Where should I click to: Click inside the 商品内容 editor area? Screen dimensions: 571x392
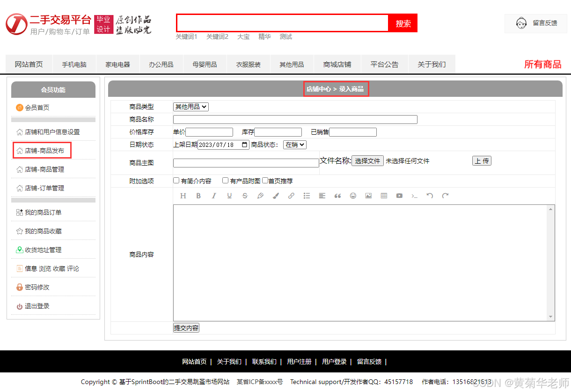point(360,263)
